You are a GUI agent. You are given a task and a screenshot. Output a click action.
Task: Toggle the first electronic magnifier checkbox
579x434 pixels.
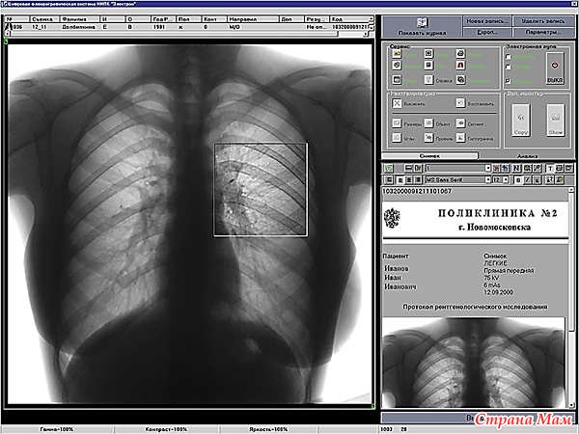[510, 57]
